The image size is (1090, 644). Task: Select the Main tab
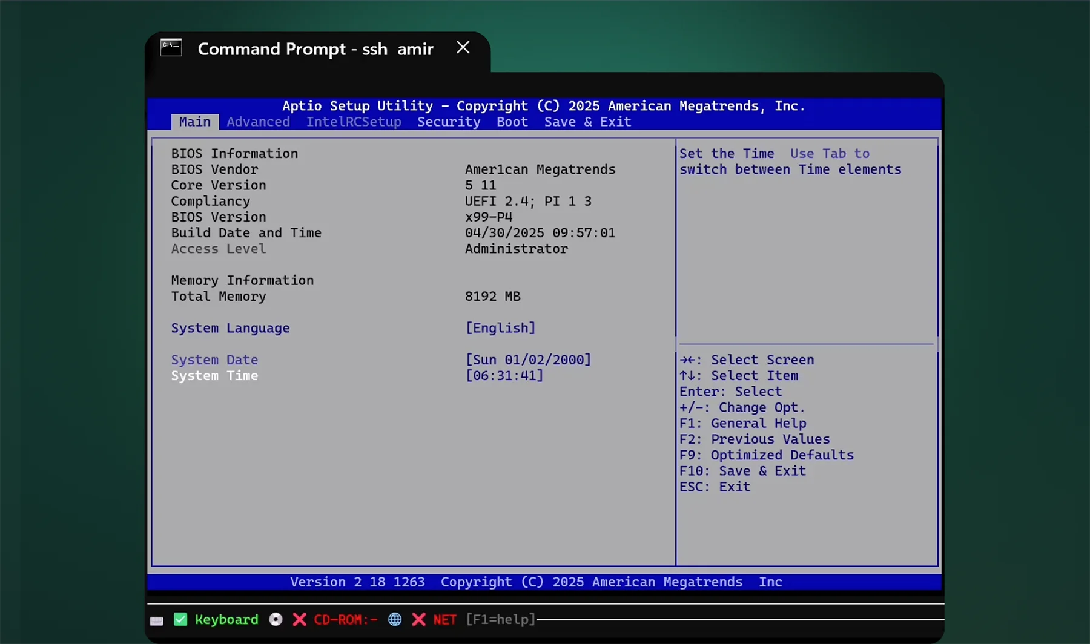[195, 122]
